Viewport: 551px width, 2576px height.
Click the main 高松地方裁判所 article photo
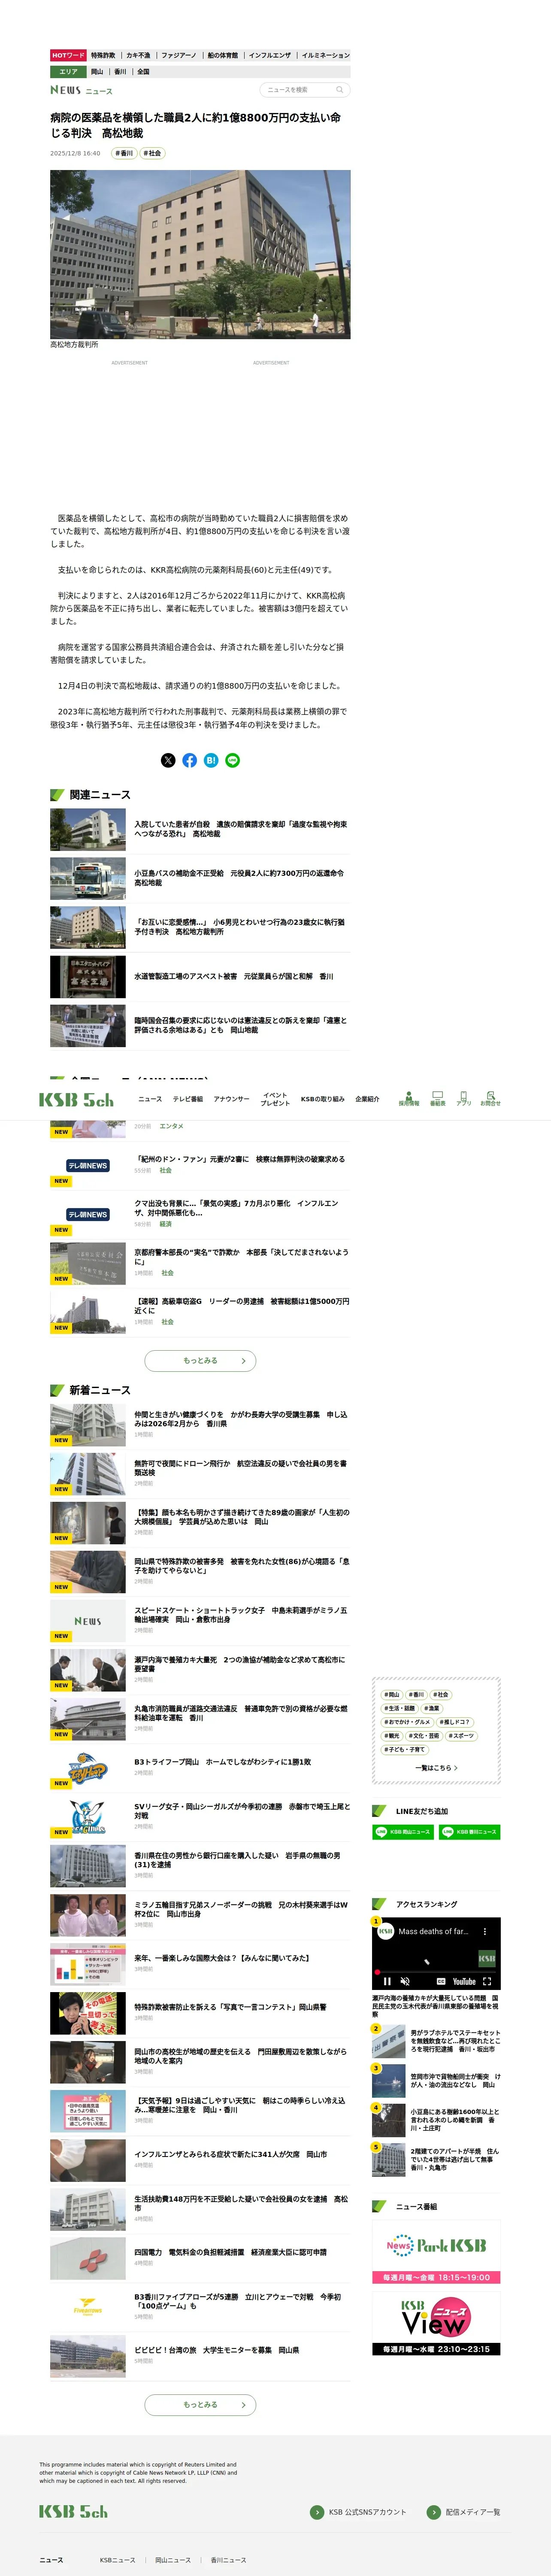(200, 254)
